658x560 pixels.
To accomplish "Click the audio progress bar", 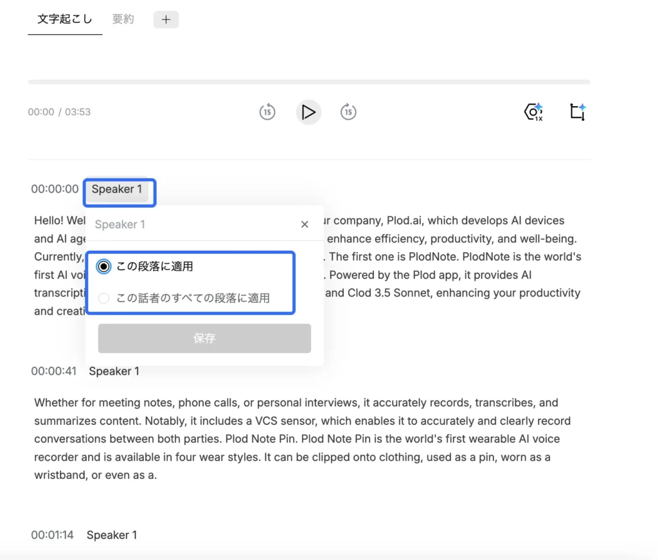I will (x=308, y=82).
